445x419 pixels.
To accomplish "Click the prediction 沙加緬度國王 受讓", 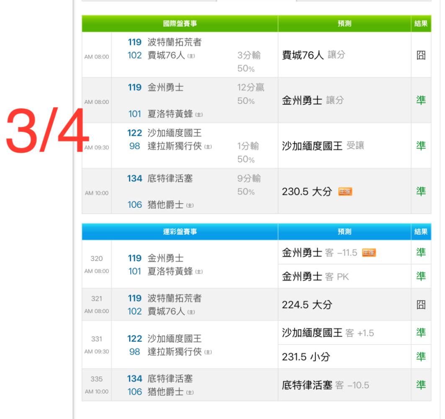I will pyautogui.click(x=323, y=146).
